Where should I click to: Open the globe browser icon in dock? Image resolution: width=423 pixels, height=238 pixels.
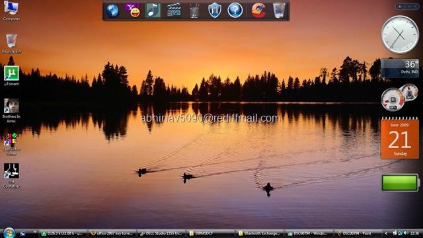tap(112, 11)
